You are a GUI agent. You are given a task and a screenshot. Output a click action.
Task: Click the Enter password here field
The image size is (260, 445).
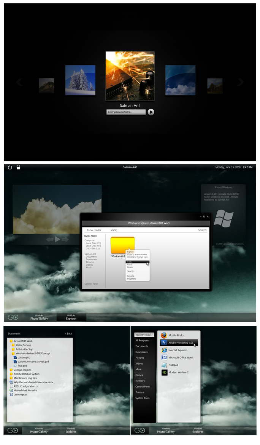pos(126,112)
